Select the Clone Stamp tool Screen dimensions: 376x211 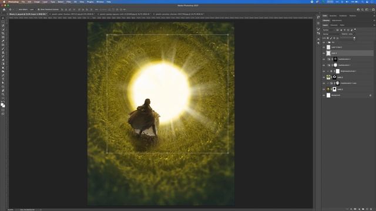3,53
